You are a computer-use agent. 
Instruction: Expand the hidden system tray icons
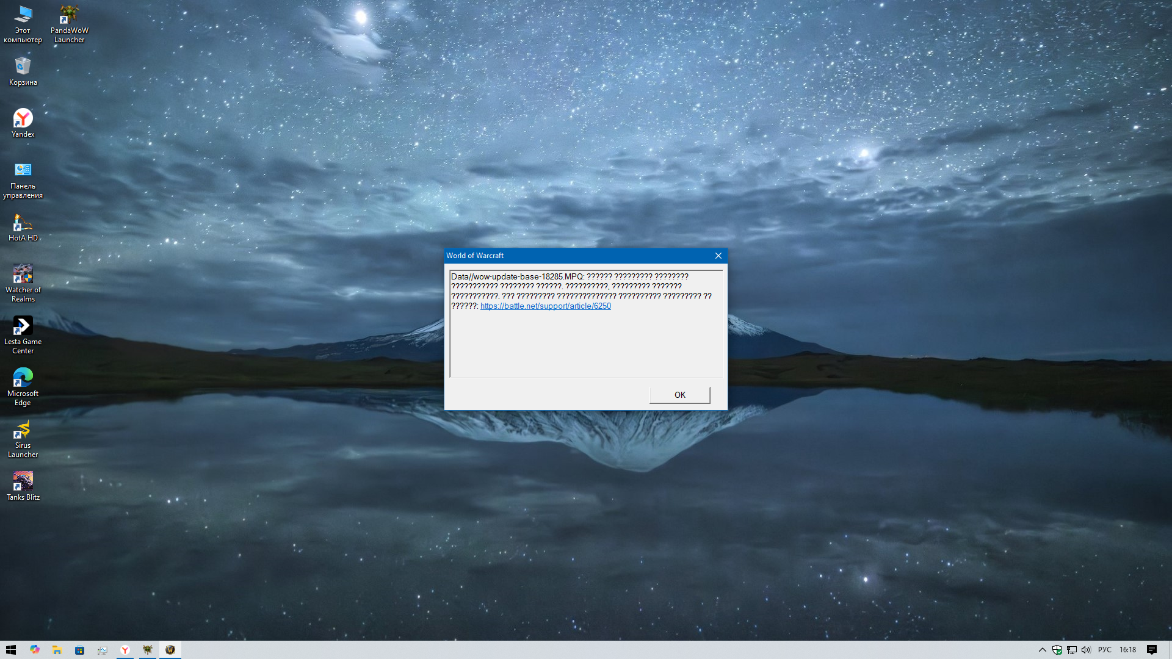[x=1043, y=650]
